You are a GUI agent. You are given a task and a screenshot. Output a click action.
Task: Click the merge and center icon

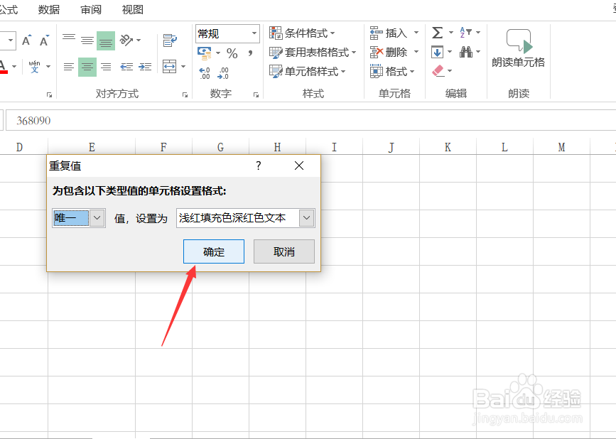click(169, 66)
